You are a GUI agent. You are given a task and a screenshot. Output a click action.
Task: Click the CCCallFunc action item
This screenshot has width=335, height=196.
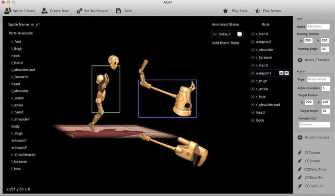(x=311, y=186)
